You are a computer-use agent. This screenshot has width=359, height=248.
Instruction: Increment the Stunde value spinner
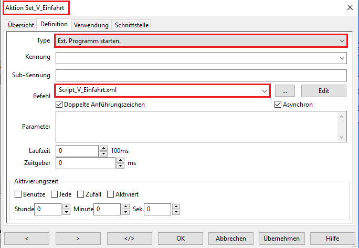[66, 207]
